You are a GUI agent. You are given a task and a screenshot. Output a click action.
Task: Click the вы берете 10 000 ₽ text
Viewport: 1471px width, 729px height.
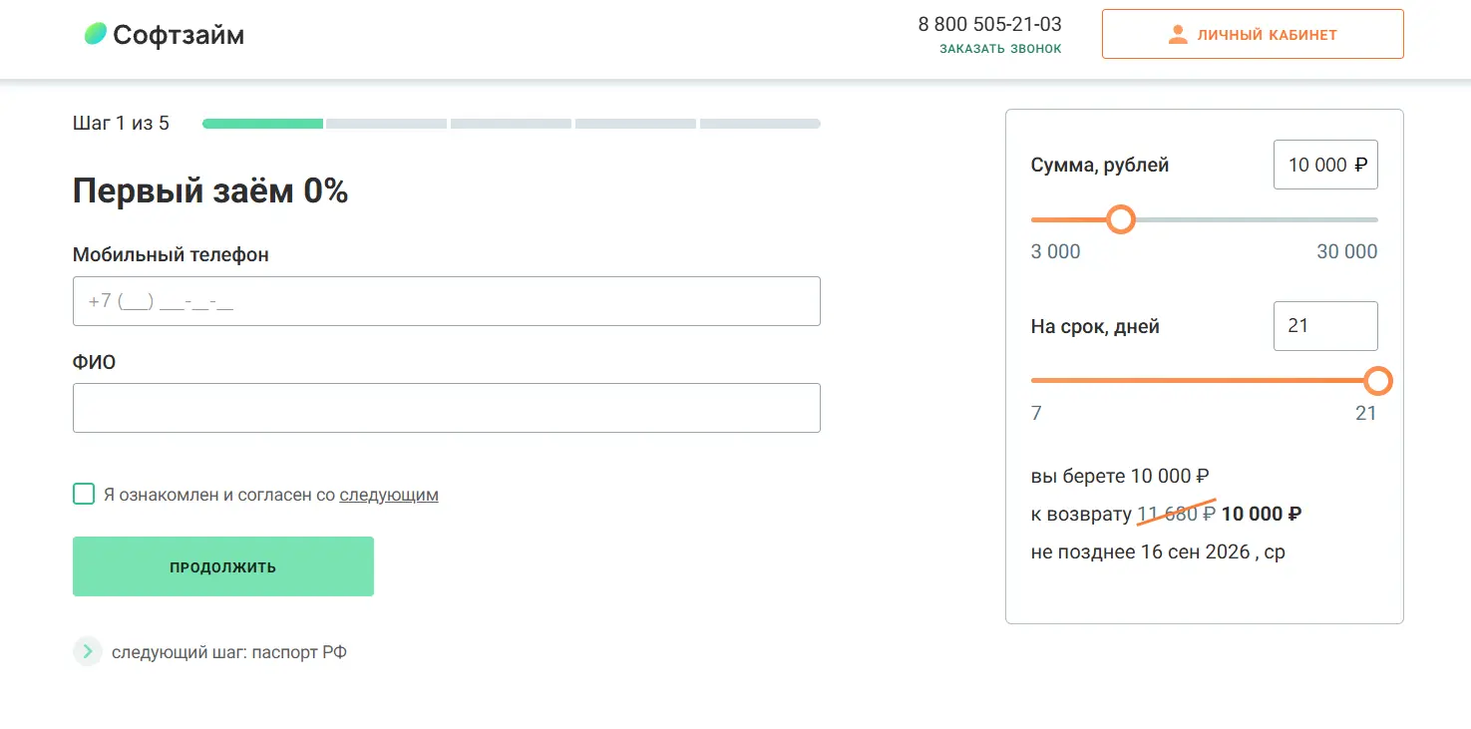point(1120,476)
